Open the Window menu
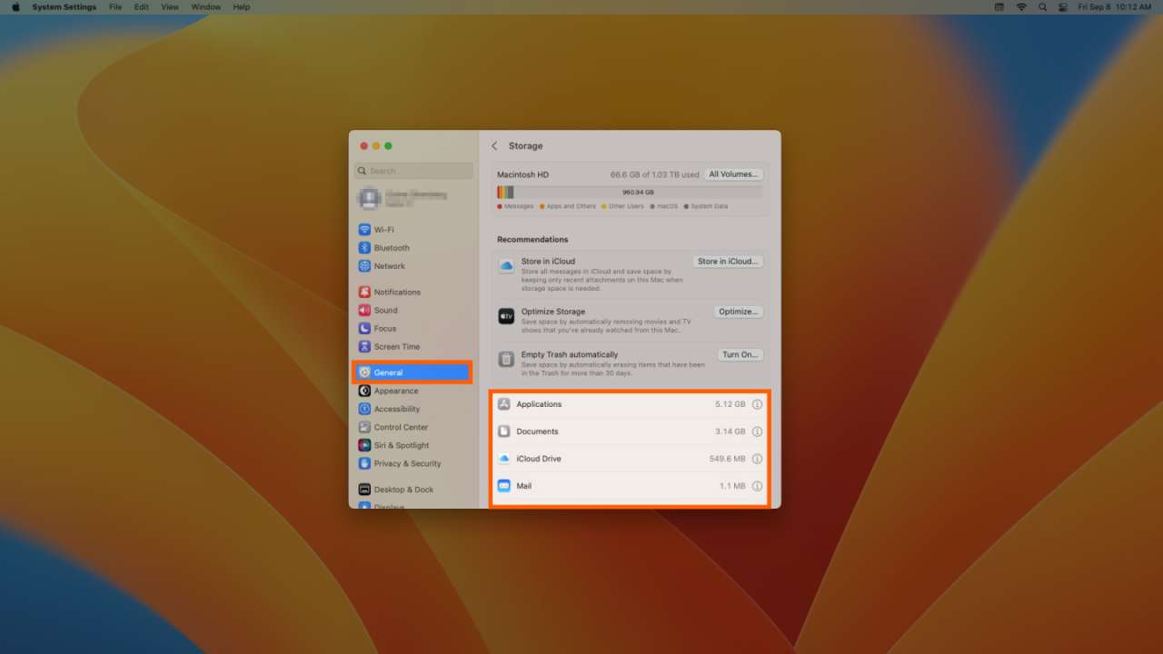The image size is (1163, 654). [205, 6]
